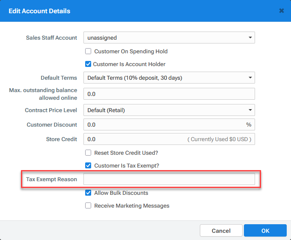
Task: Close the Edit Account Details dialog
Action: (281, 11)
